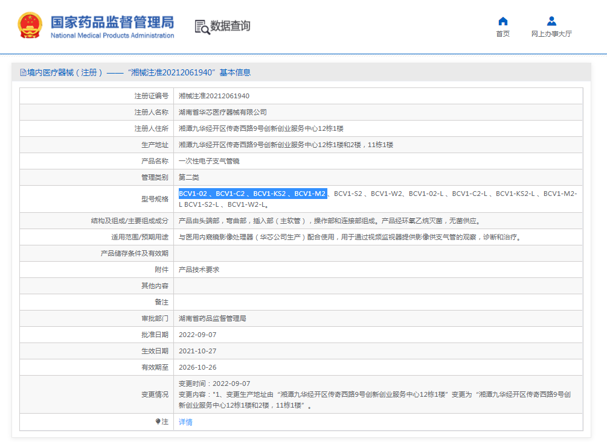Click the effective date 2021-10-27
The image size is (607, 442).
[198, 351]
